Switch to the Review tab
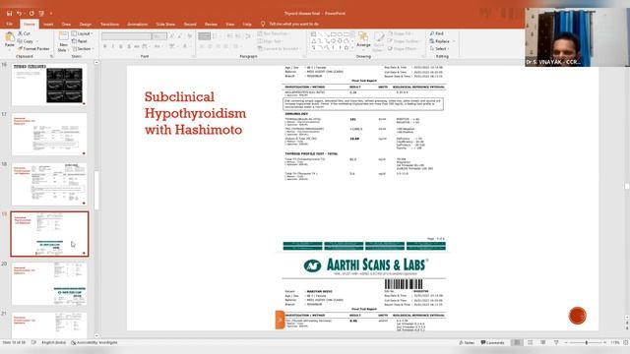Viewport: 630px width, 354px height. point(211,24)
